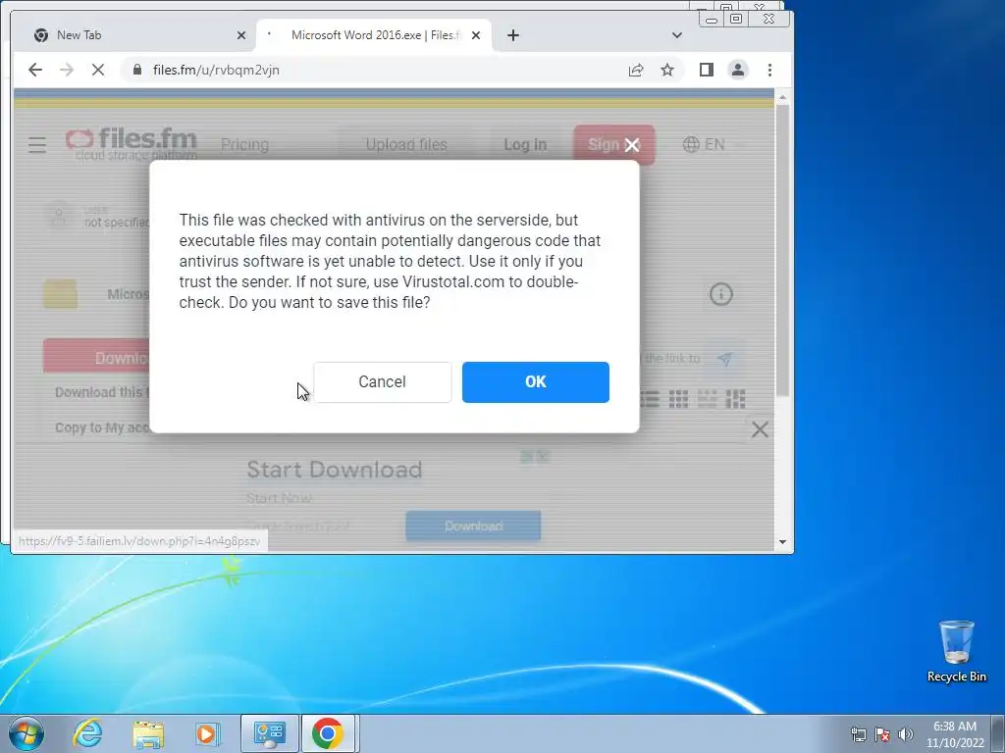Close the New Tab tab

pos(241,36)
